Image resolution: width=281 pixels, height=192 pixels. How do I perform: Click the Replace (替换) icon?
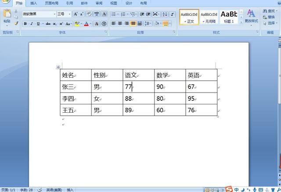[269, 17]
